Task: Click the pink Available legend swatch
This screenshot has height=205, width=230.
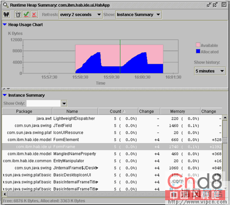Action: click(x=198, y=45)
